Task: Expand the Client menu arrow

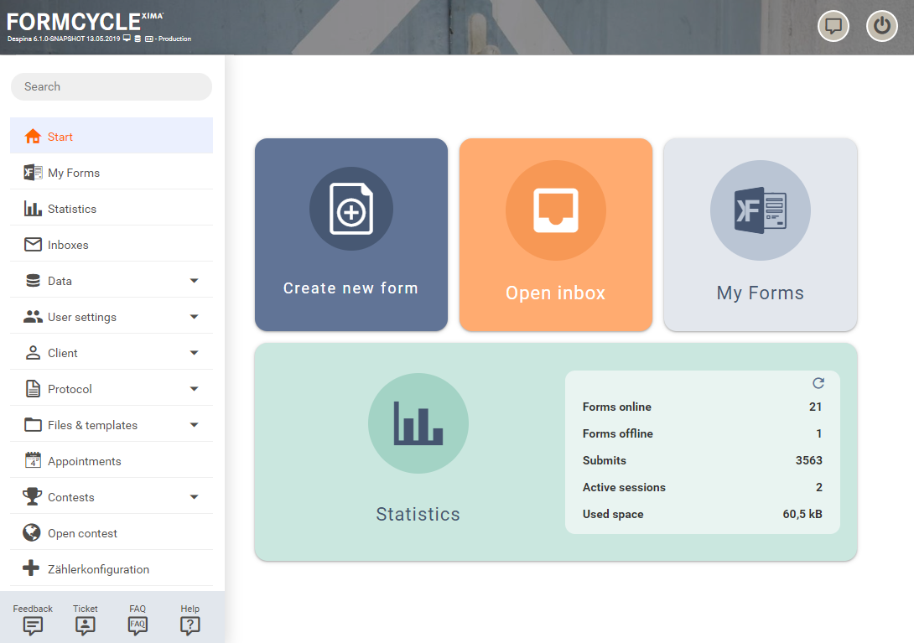Action: [194, 353]
